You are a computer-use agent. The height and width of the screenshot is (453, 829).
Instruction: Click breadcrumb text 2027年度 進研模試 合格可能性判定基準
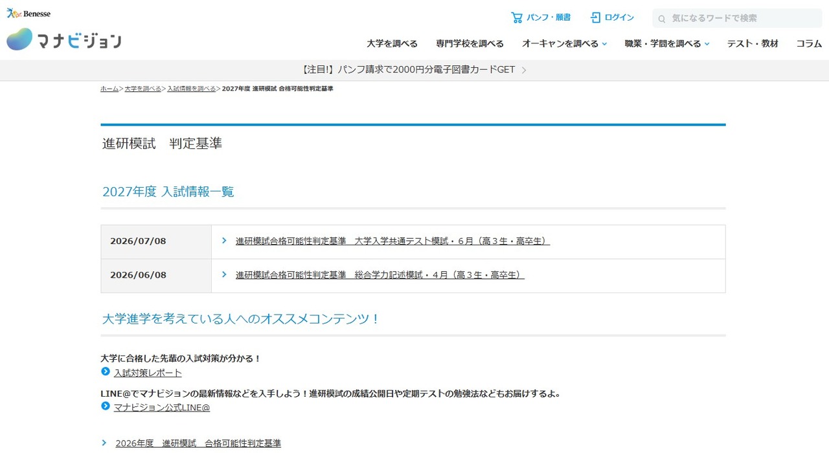tap(277, 89)
